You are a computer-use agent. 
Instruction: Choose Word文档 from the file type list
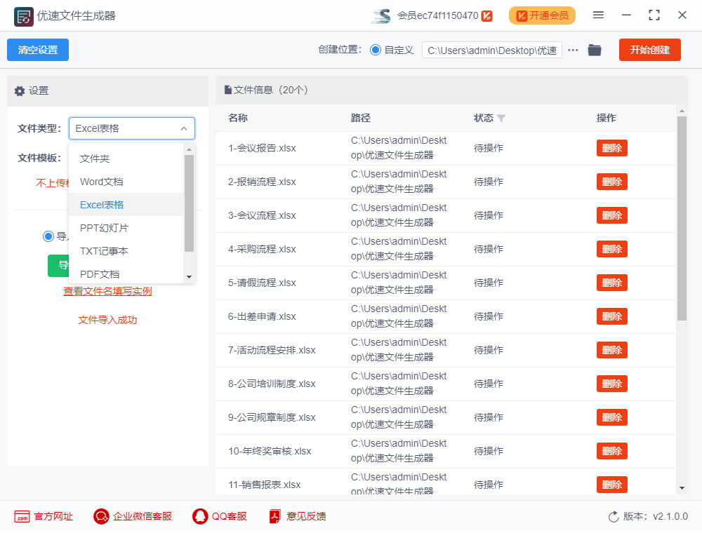pos(102,182)
